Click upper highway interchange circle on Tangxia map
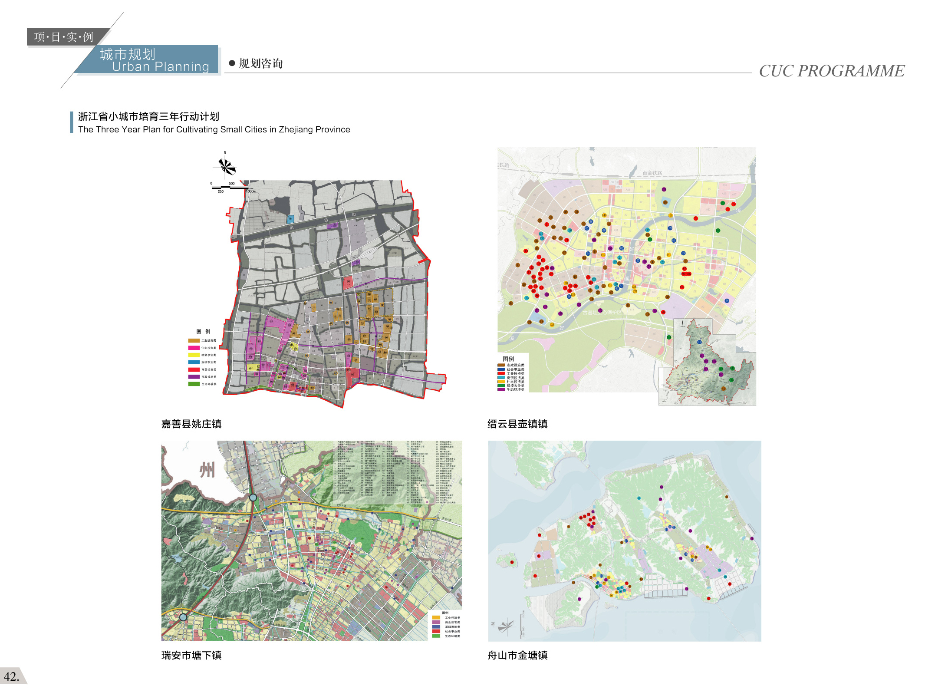 pyautogui.click(x=253, y=498)
